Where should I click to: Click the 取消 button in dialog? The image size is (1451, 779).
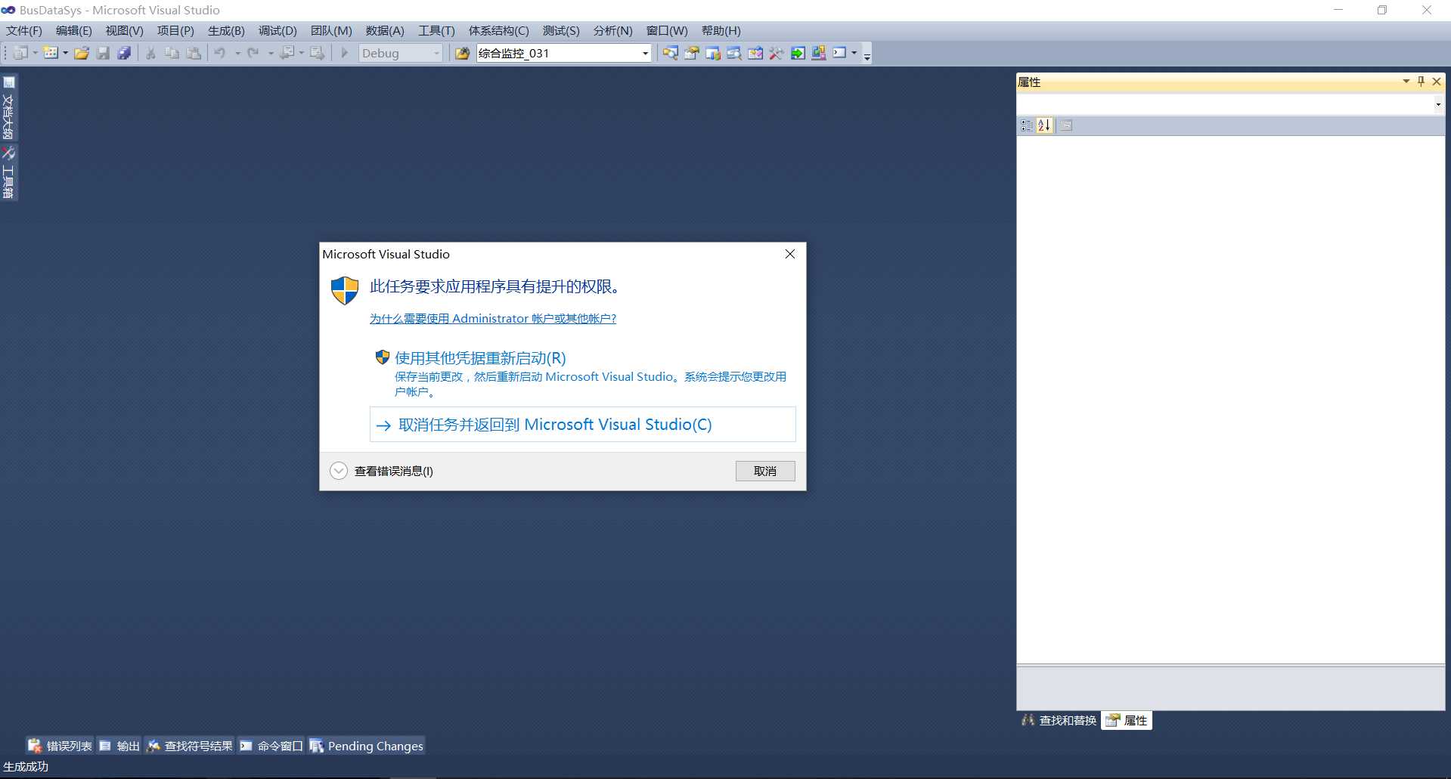(x=765, y=471)
